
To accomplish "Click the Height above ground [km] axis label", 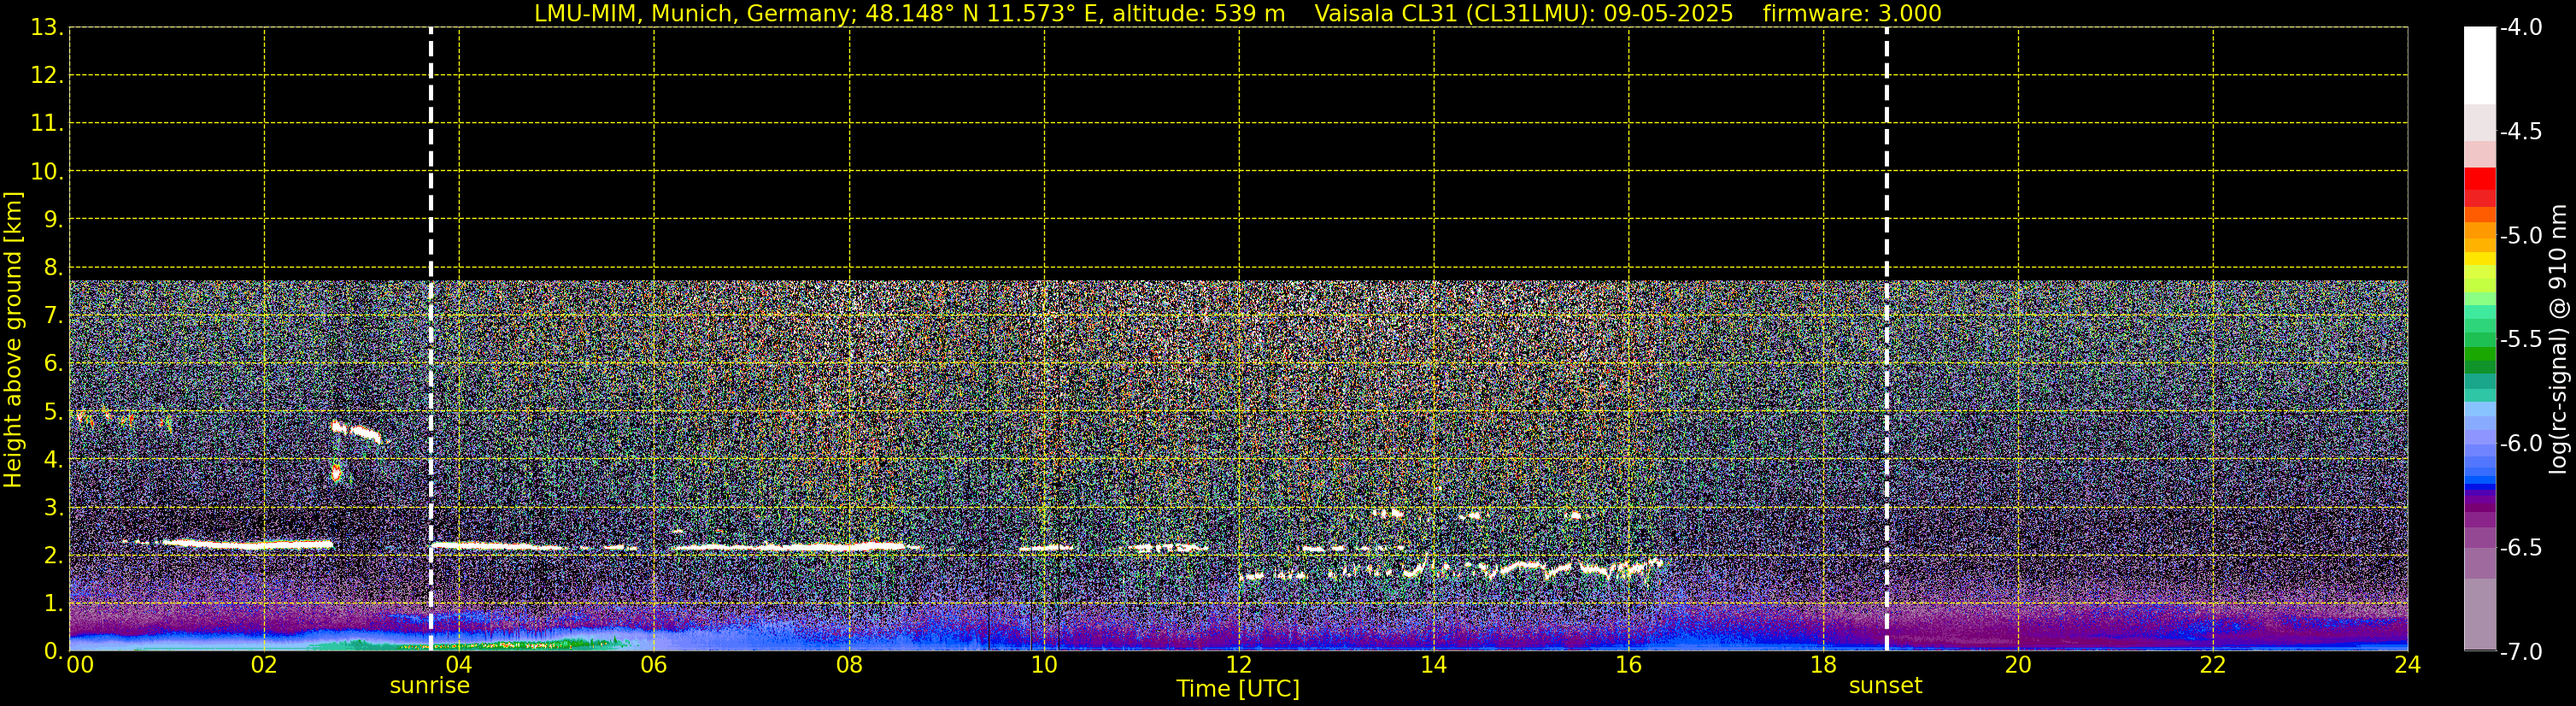I will coord(13,340).
